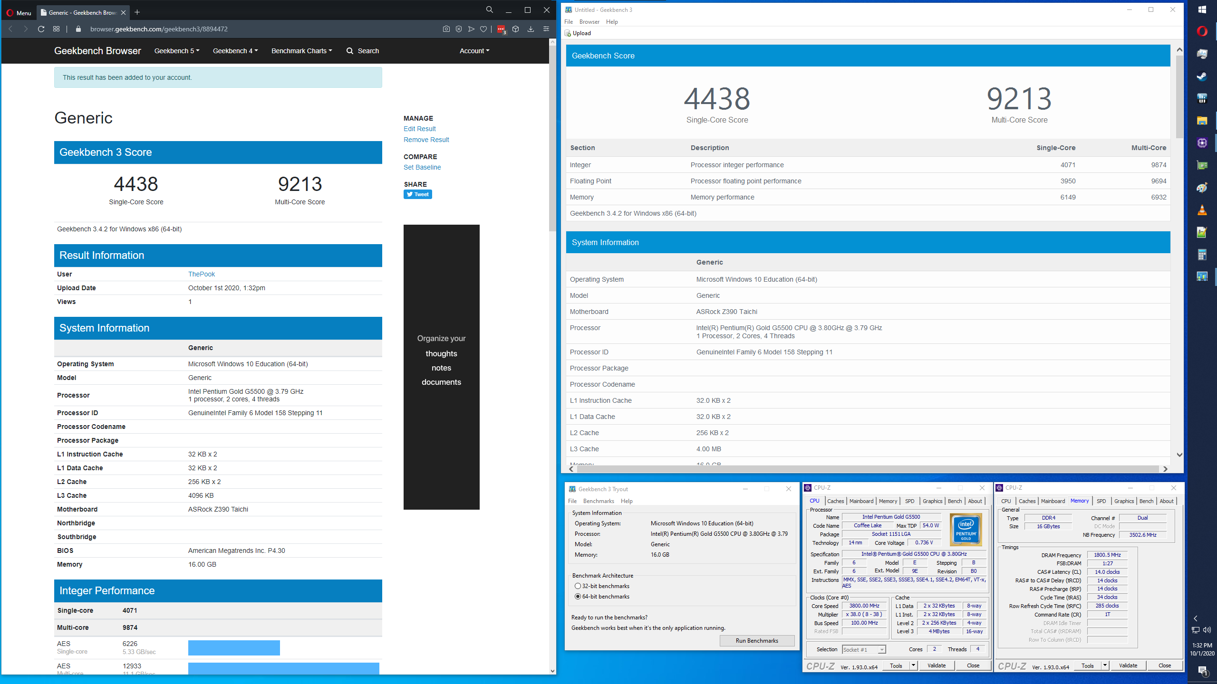Click Geekbench 3 window vertical scrollbar thumb
Image resolution: width=1217 pixels, height=684 pixels.
coord(1179,96)
